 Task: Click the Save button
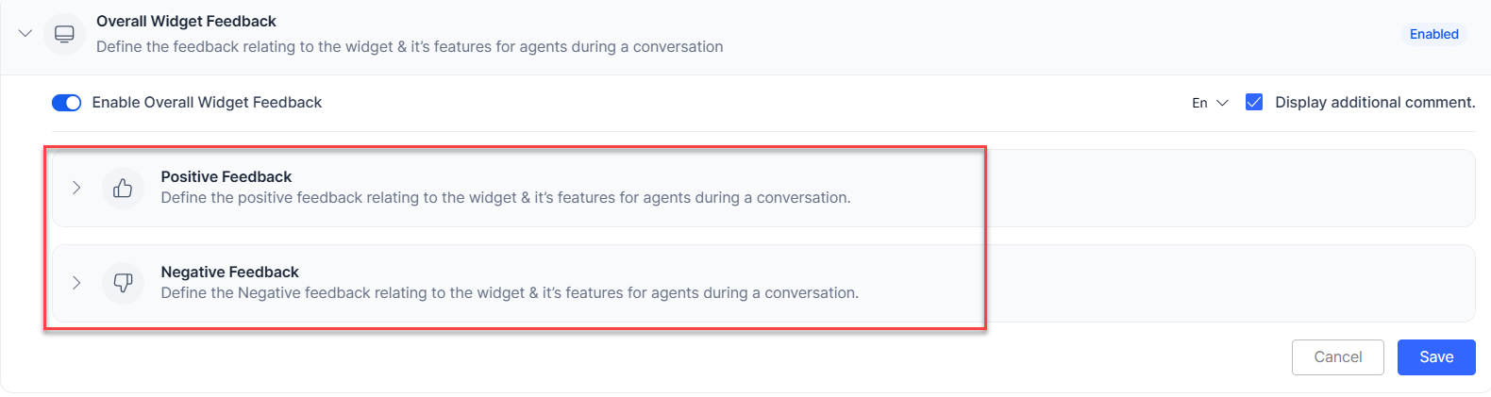tap(1435, 357)
